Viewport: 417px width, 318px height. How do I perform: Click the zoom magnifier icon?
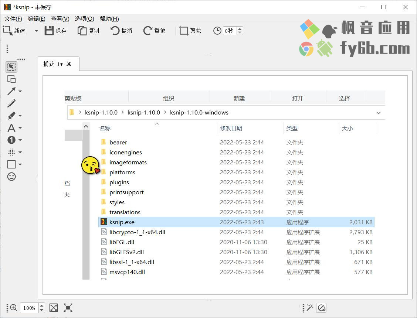(x=14, y=308)
